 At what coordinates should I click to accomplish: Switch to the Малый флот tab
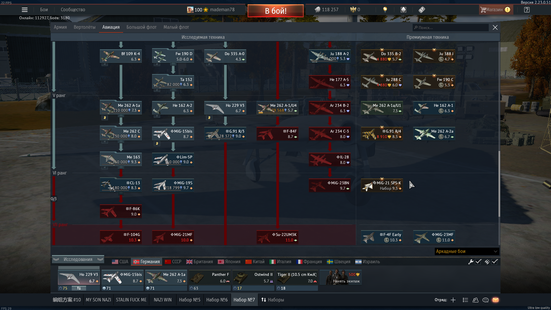(176, 27)
